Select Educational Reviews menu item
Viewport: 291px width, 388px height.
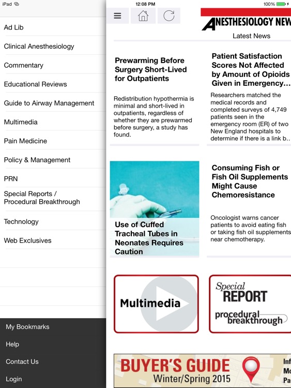coord(53,84)
